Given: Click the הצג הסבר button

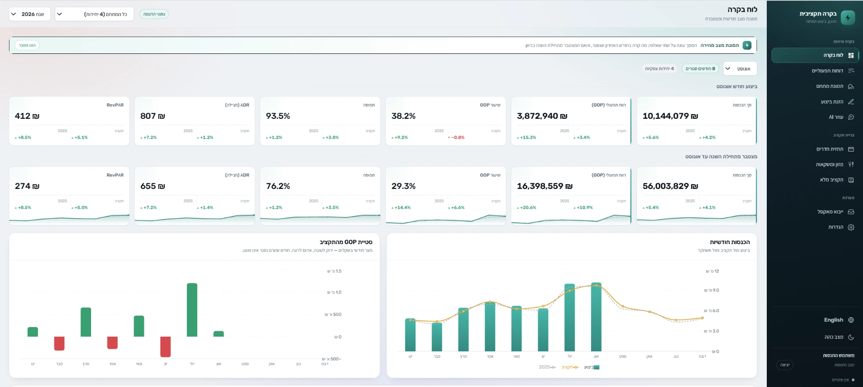Looking at the screenshot, I should [x=27, y=45].
